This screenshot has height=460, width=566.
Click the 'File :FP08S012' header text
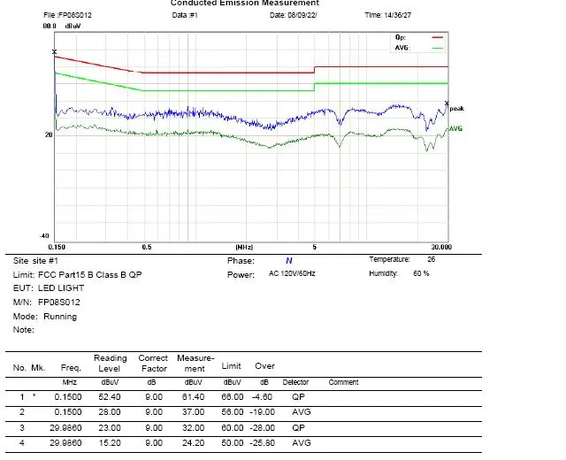point(67,15)
